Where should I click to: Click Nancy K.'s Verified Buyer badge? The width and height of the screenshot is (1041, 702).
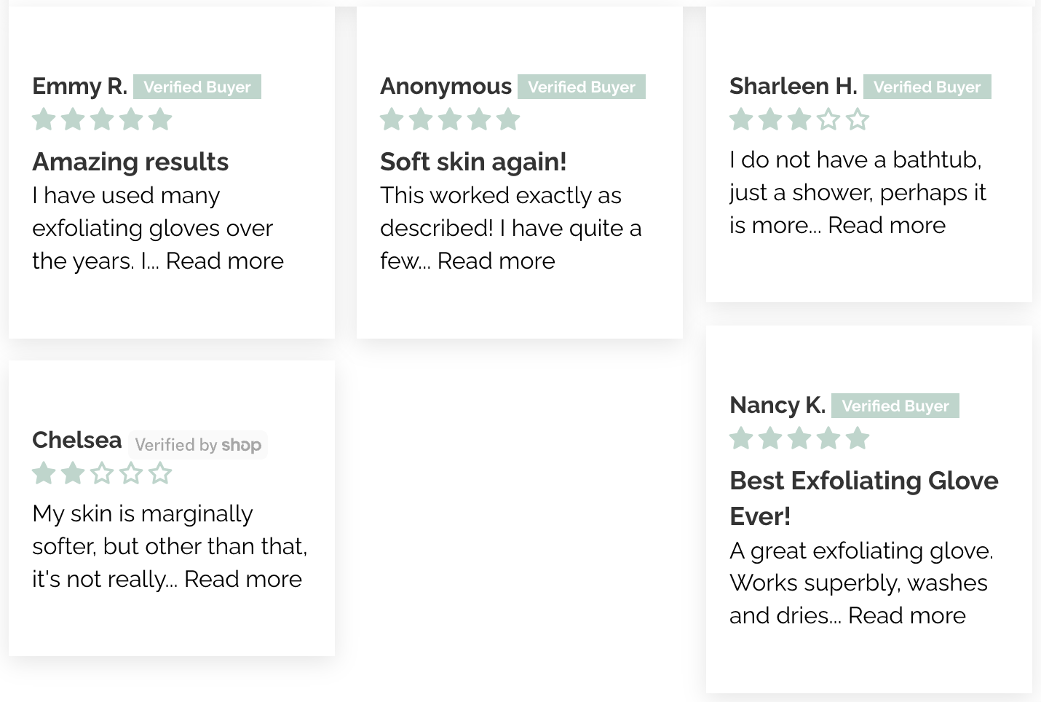point(895,406)
